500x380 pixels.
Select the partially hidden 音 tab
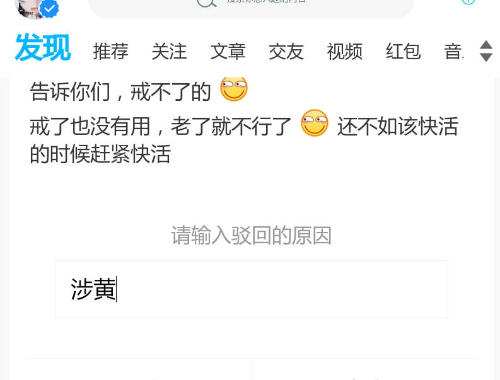[453, 51]
